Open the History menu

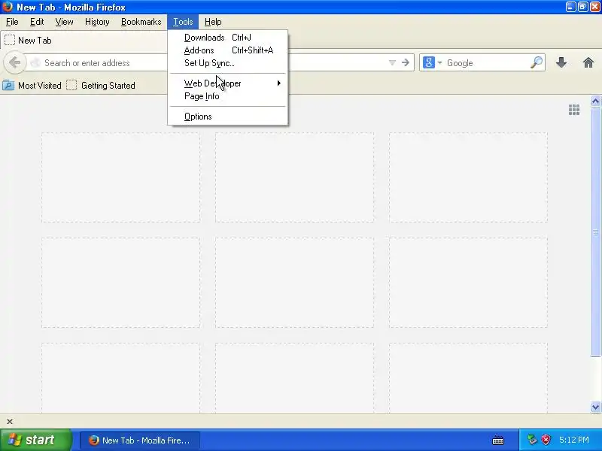click(x=97, y=22)
